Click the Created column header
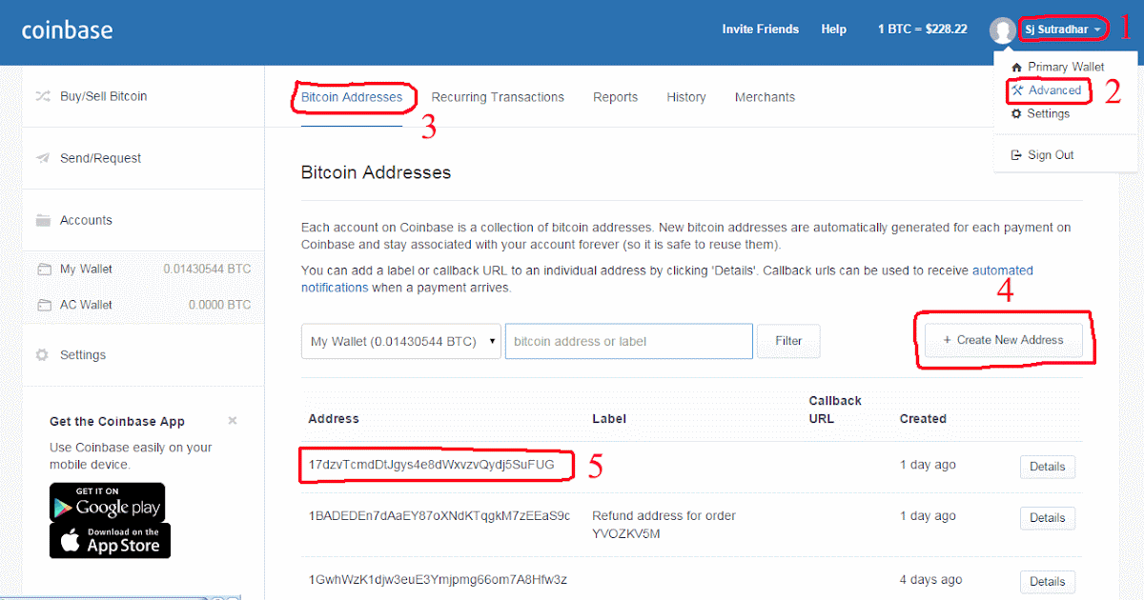The image size is (1144, 600). pos(923,418)
